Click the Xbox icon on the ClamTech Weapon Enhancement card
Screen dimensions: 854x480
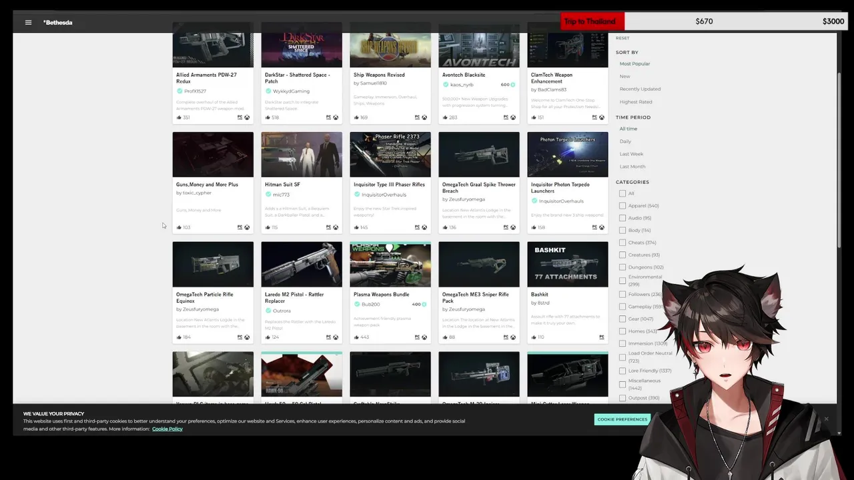tap(602, 117)
